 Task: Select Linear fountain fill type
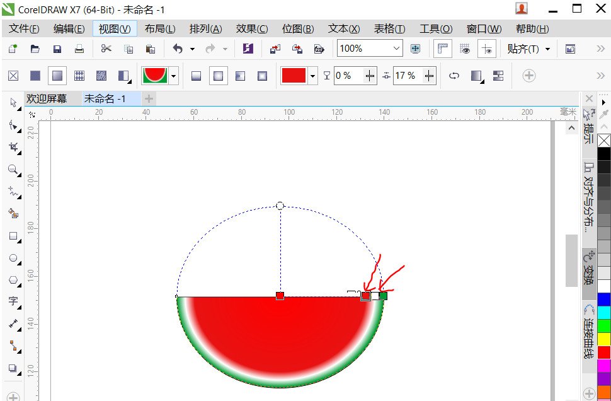(x=196, y=76)
